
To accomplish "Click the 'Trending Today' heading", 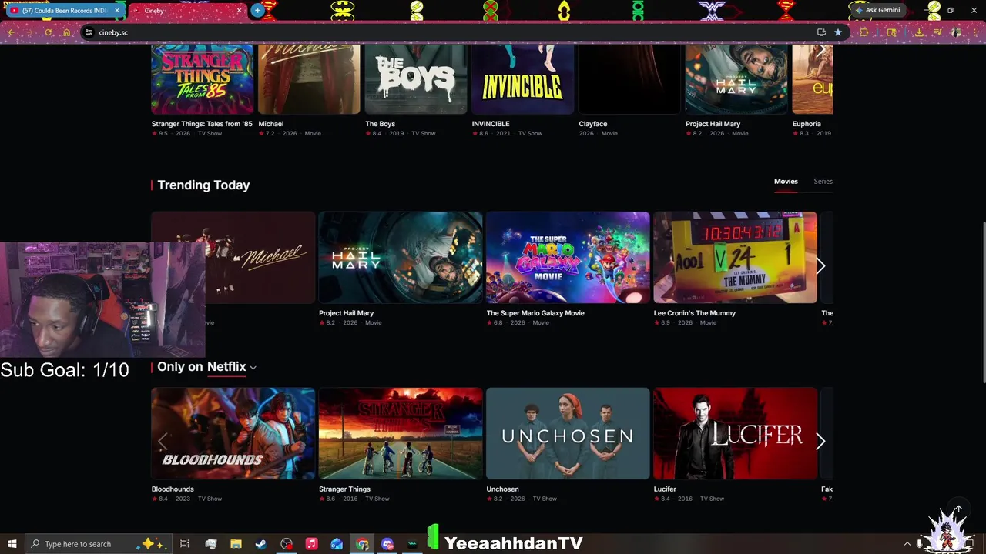I will pos(203,185).
